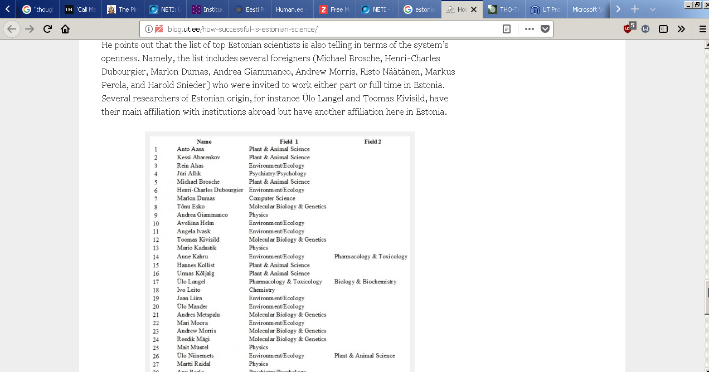Click 'Chemistry' in Ivo Leito row

[x=261, y=290]
